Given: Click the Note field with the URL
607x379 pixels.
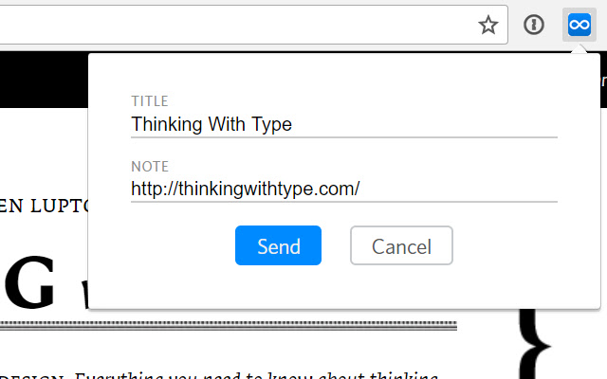Looking at the screenshot, I should [x=343, y=188].
